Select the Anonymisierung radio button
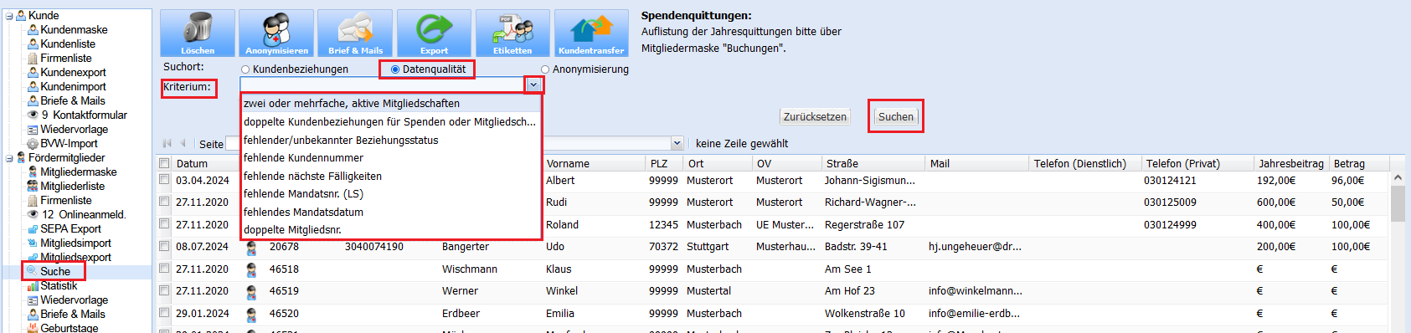This screenshot has height=333, width=1411. point(545,69)
